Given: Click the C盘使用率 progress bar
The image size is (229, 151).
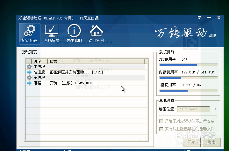Looking at the screenshot, I should click(188, 91).
